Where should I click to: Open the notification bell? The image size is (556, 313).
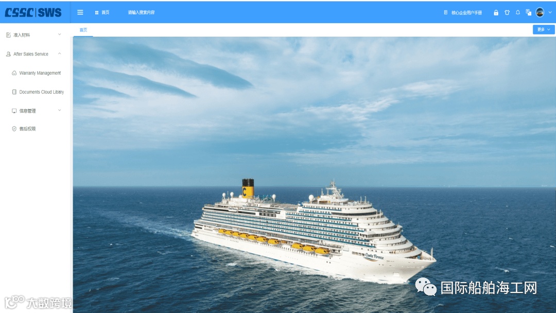[x=518, y=12]
